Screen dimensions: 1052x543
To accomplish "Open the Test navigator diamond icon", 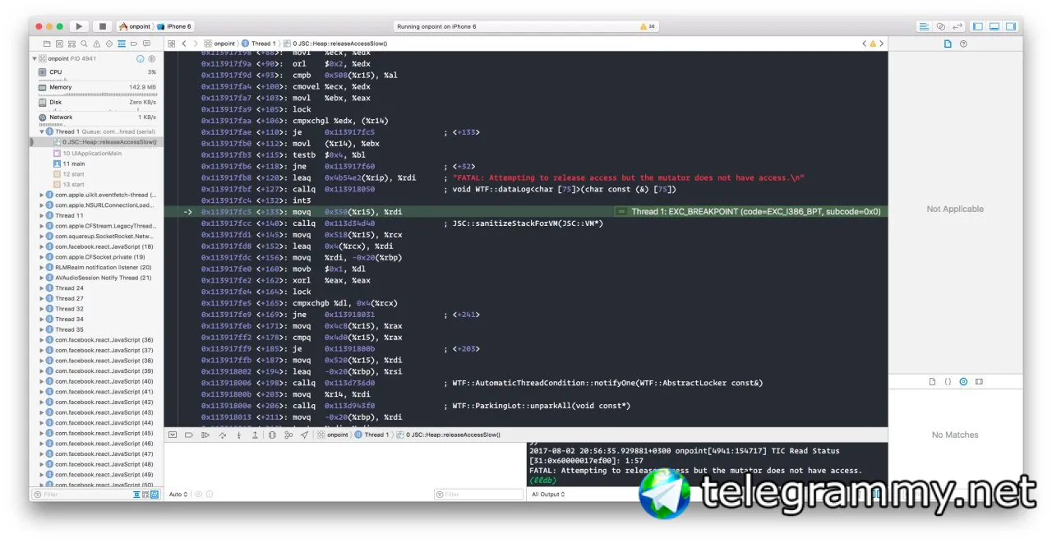I will click(109, 44).
